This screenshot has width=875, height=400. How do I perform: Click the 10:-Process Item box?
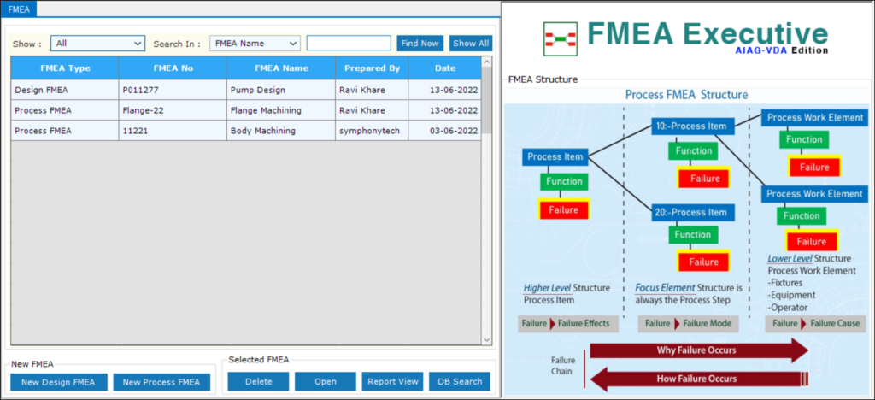[x=693, y=126]
